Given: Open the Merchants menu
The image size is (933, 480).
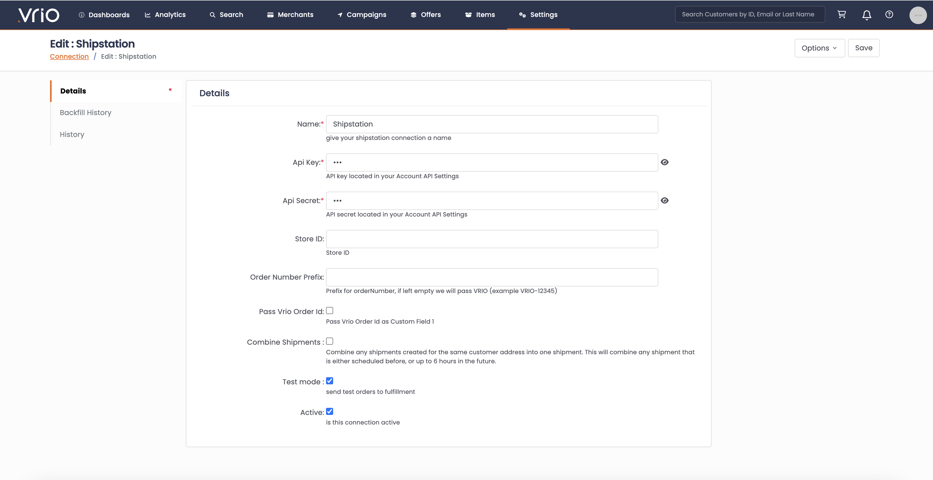Looking at the screenshot, I should [290, 15].
